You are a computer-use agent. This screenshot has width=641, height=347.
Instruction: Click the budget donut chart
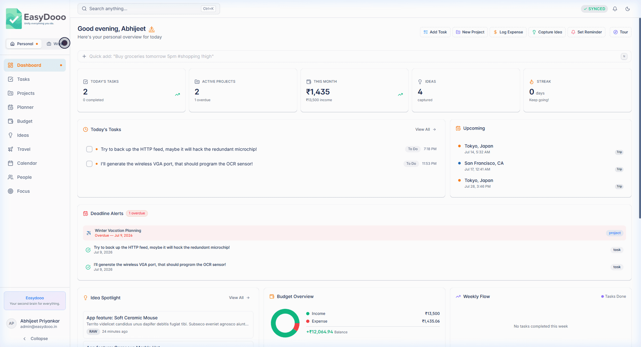click(x=285, y=323)
